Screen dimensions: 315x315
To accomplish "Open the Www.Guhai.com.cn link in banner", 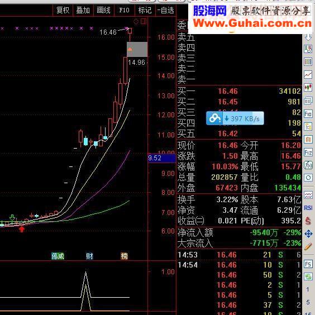I will coord(252,23).
